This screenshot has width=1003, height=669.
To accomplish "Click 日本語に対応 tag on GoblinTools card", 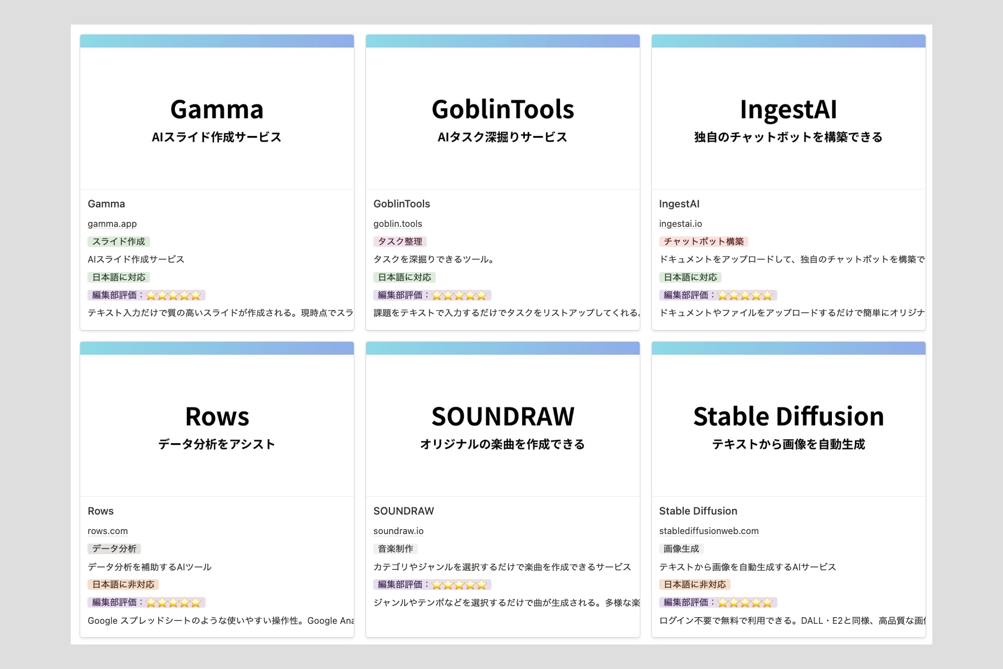I will point(405,277).
